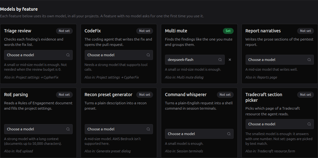Viewport: 318px width, 158px height.
Task: Click Not set badge on Tradecraft section picker
Action: (305, 95)
